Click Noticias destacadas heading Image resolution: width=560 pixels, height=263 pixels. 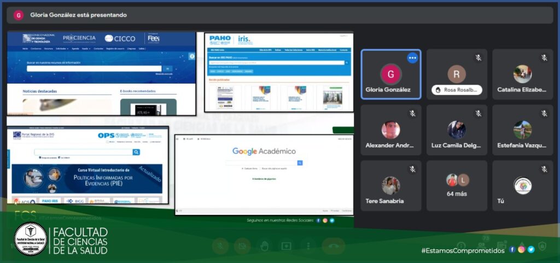[39, 91]
